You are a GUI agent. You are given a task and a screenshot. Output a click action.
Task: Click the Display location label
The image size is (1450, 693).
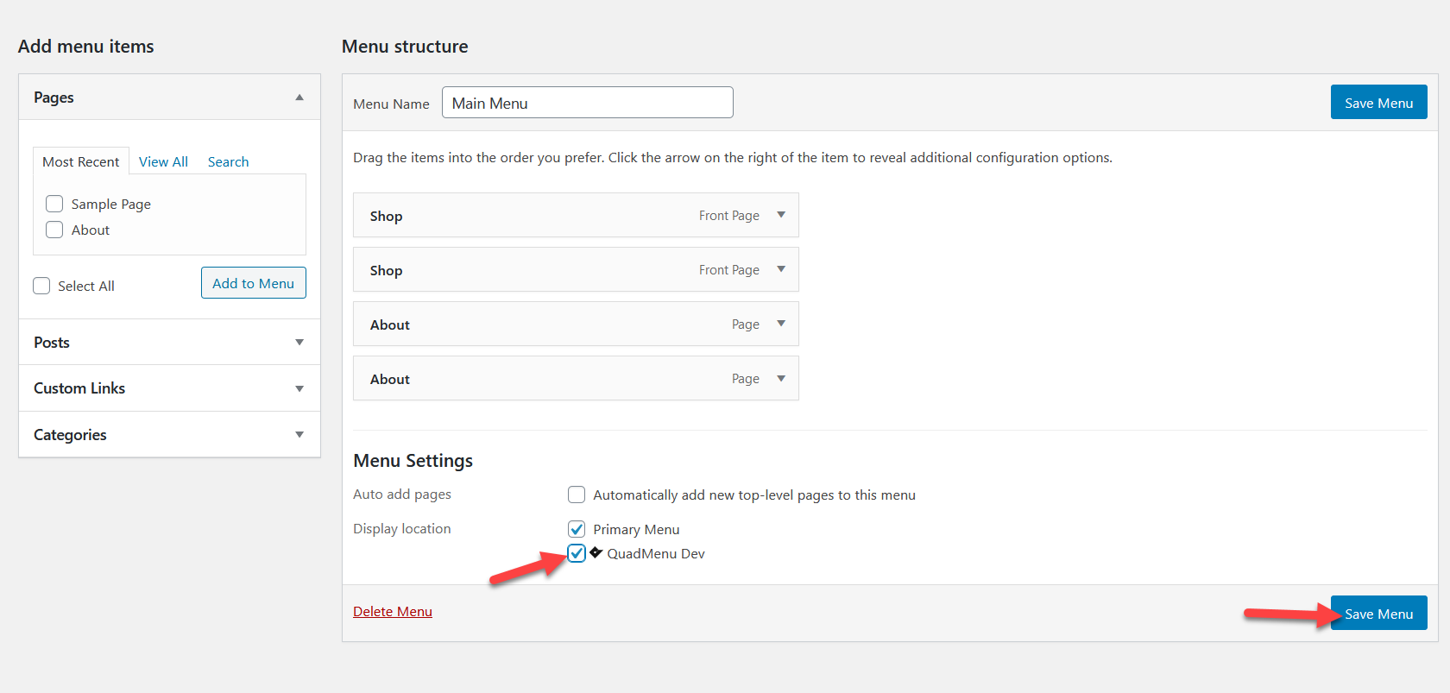tap(402, 529)
